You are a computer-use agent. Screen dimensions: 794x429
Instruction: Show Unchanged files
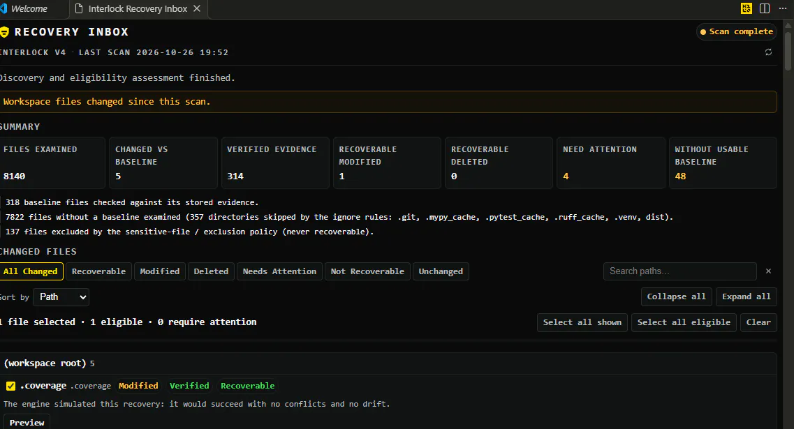pyautogui.click(x=441, y=271)
